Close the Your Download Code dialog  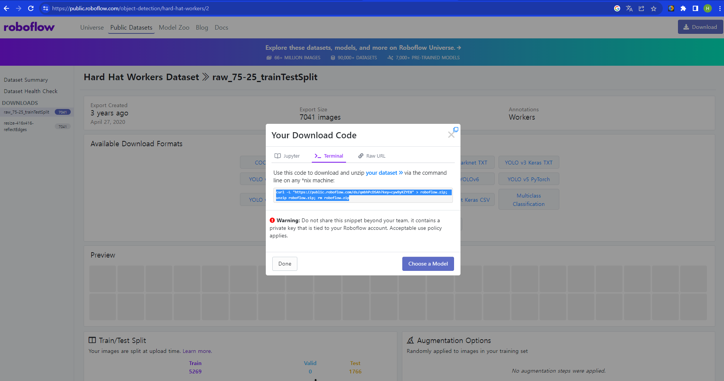(451, 135)
